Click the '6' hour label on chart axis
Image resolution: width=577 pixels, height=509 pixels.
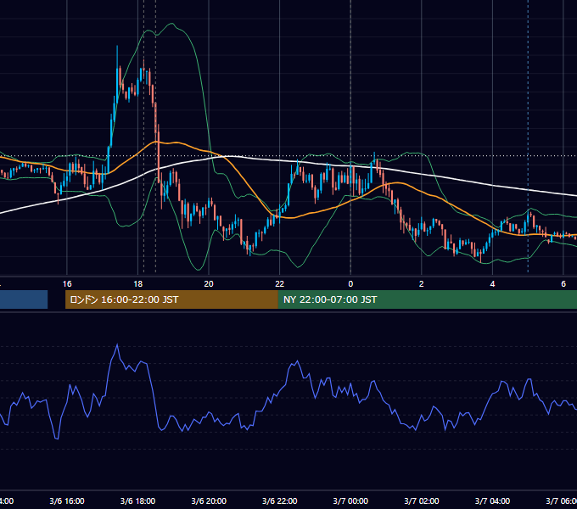(563, 284)
